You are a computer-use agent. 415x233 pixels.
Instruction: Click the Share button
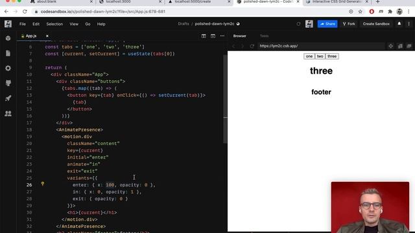[327, 24]
